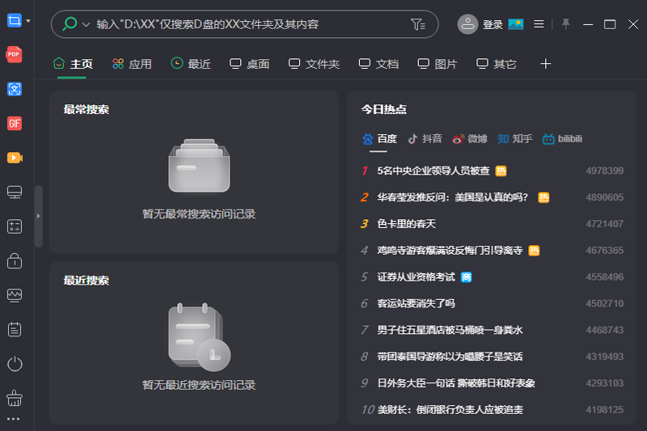Image resolution: width=647 pixels, height=431 pixels.
Task: Select the 微博 hot topics source
Action: coord(470,139)
